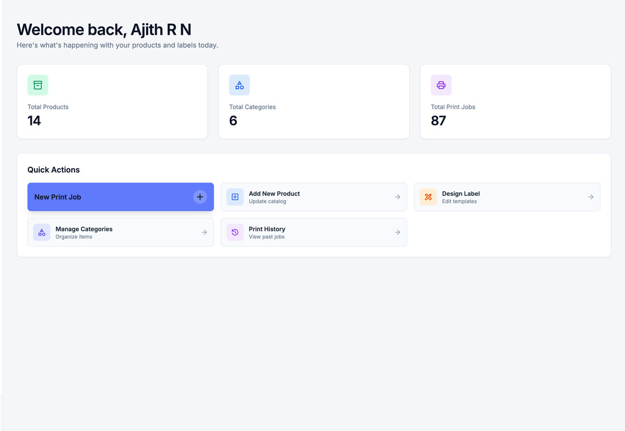Click the blue category icon on Total Categories card
625x431 pixels.
point(239,84)
